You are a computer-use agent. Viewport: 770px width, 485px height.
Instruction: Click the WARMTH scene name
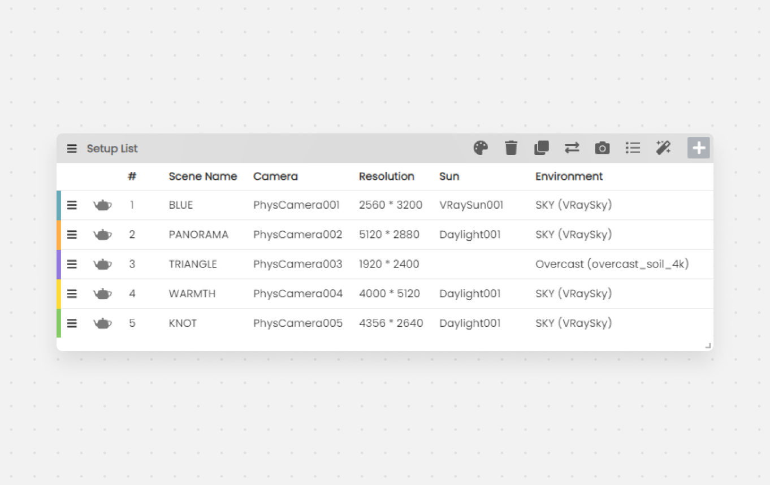click(x=192, y=294)
